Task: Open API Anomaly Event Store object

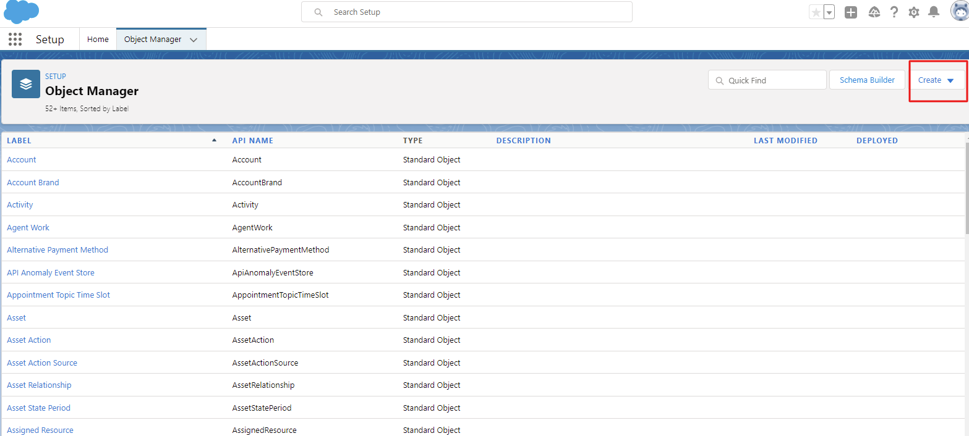Action: coord(51,273)
